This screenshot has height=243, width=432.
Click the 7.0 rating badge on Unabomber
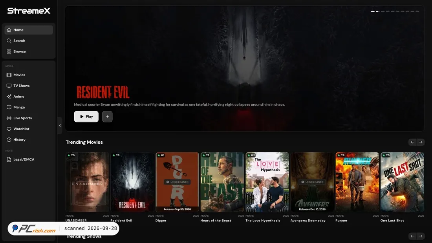pos(71,155)
